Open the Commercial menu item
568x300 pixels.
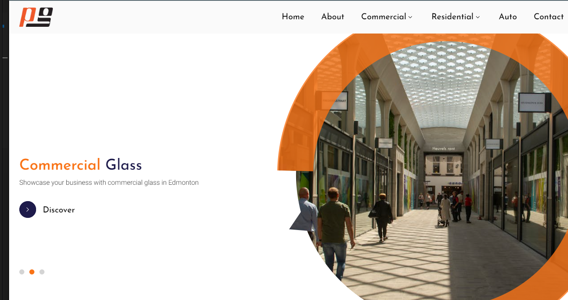(383, 17)
